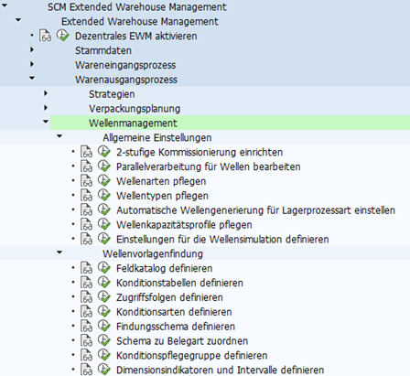Select Verpackungsplanung in the tree

135,109
